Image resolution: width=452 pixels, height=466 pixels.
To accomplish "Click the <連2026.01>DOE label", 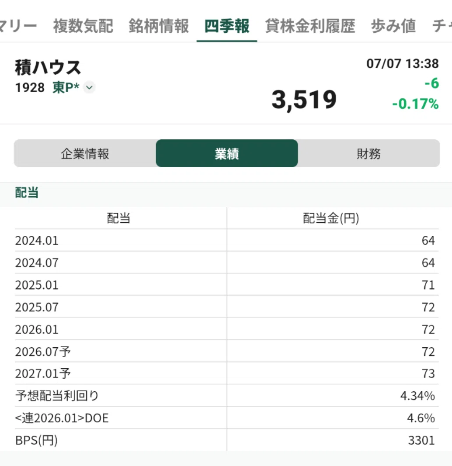I will tap(62, 418).
